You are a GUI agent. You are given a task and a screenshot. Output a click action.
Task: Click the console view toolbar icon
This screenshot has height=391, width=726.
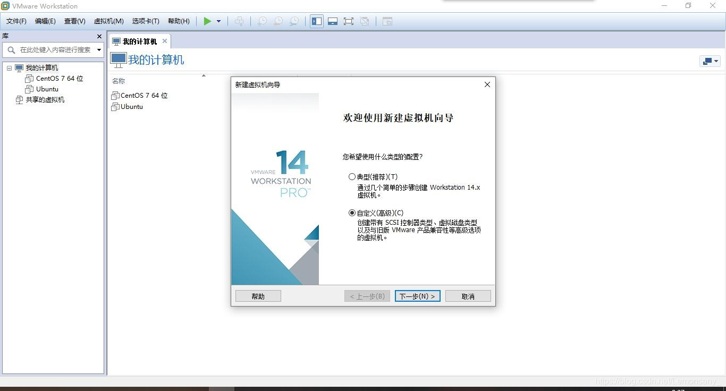click(387, 21)
